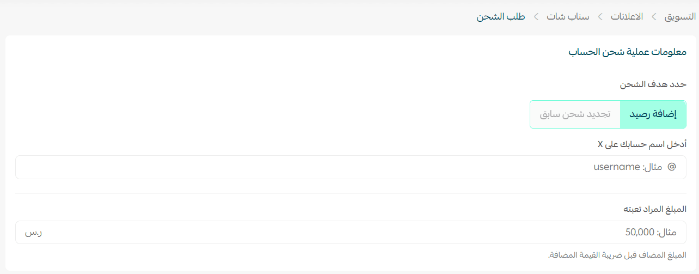This screenshot has width=699, height=274.
Task: Select the إضافة رصيد option
Action: click(x=653, y=114)
